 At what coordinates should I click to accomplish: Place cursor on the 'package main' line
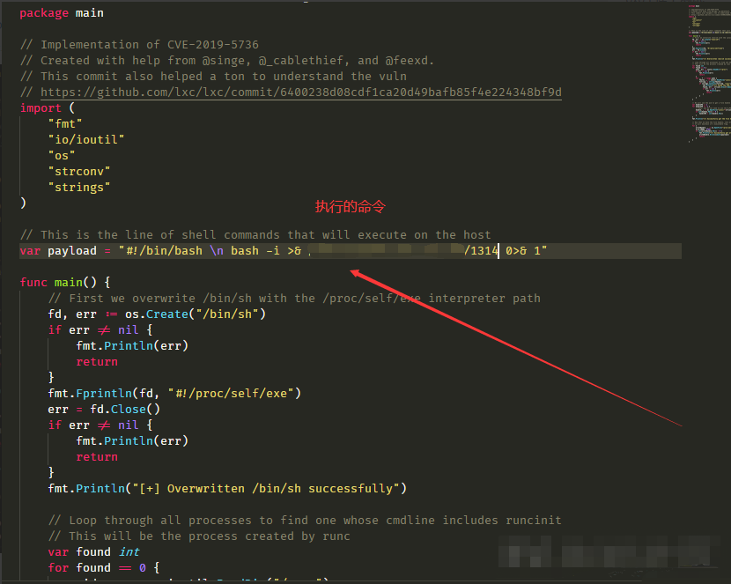[62, 13]
